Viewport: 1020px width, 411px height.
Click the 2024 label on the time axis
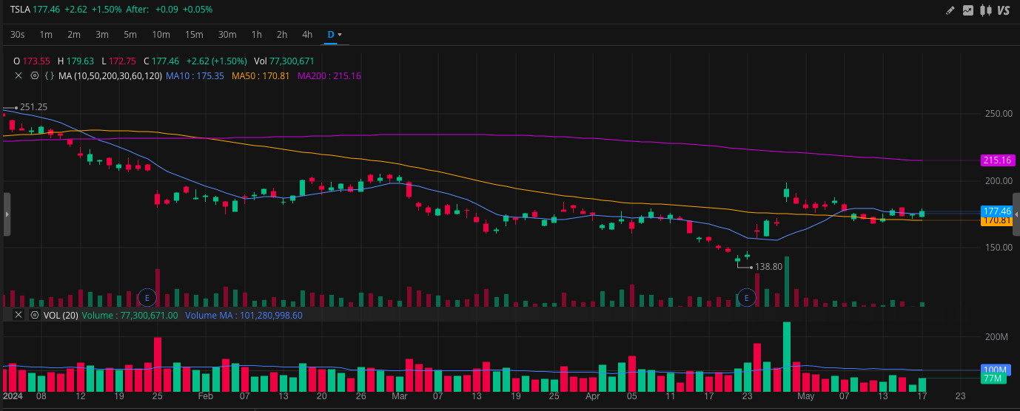click(x=11, y=396)
